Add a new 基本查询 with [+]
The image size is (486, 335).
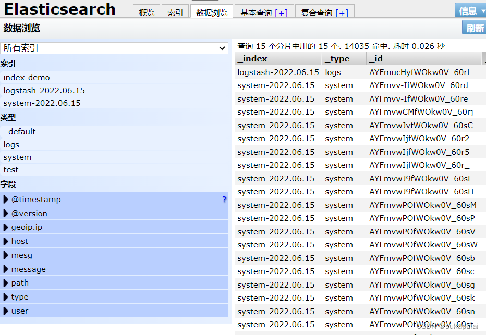(x=281, y=13)
